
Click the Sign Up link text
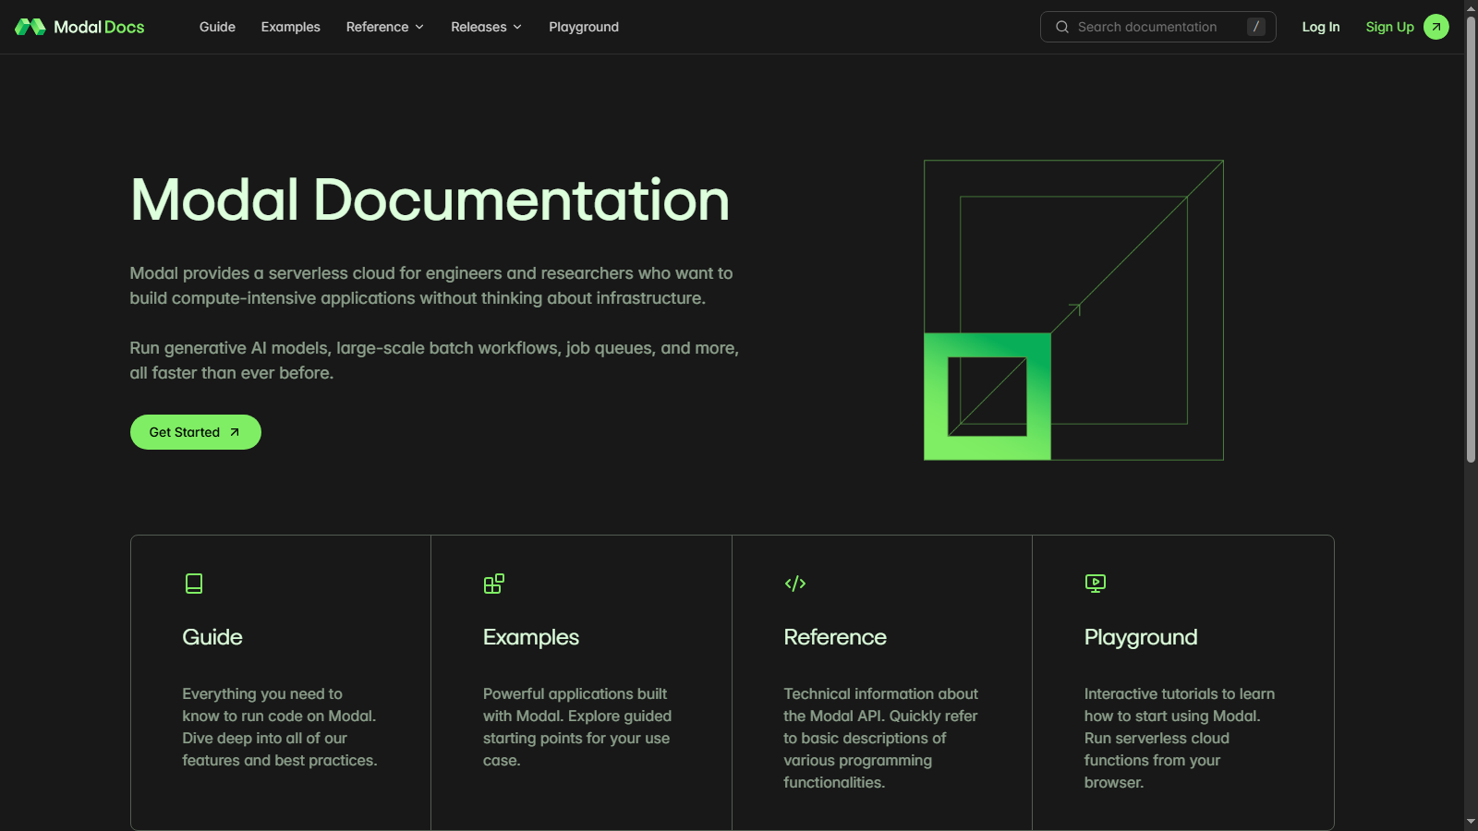tap(1390, 27)
